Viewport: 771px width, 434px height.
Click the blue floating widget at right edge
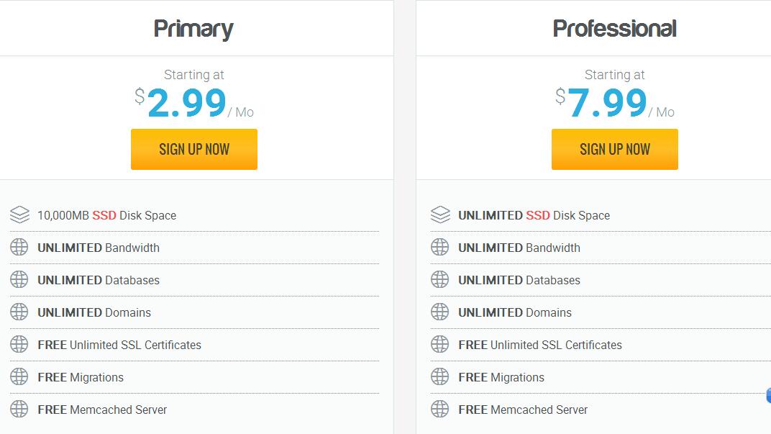click(x=768, y=395)
